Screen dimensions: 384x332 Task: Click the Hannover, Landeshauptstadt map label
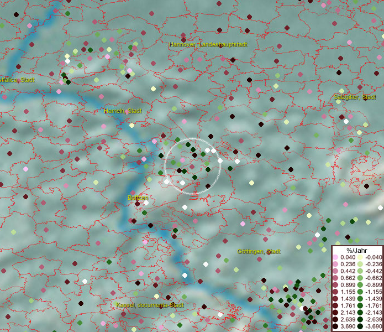(208, 45)
